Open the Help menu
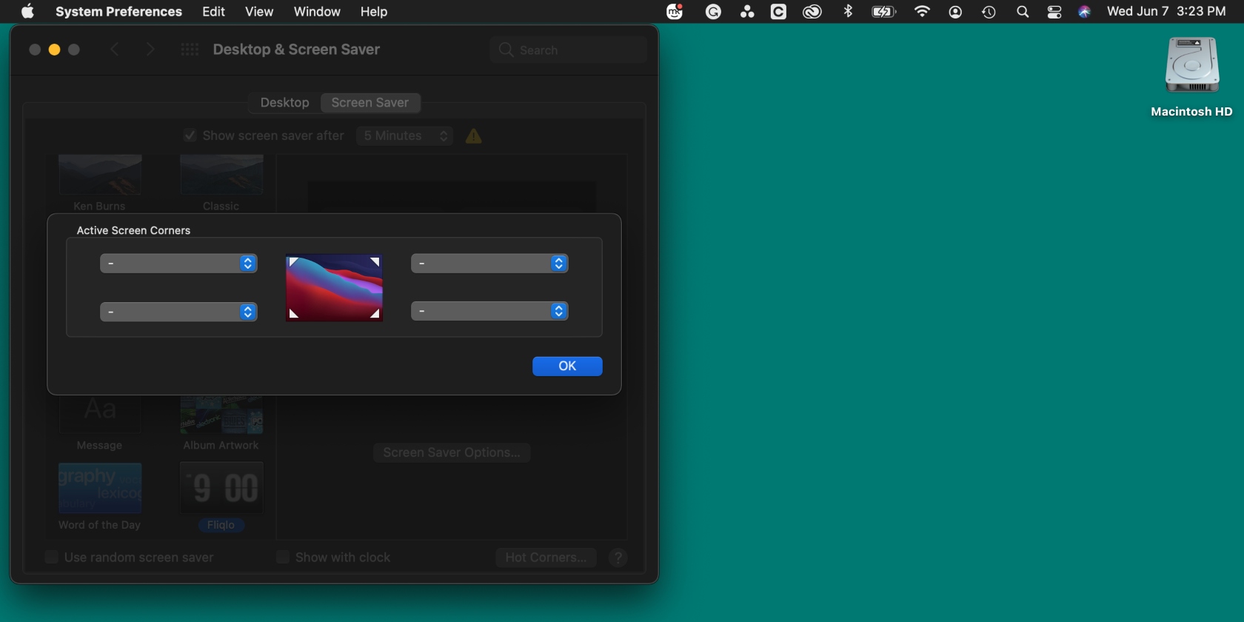 coord(374,11)
